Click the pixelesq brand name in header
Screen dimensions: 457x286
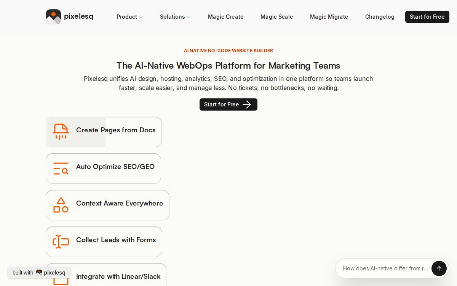tap(78, 16)
